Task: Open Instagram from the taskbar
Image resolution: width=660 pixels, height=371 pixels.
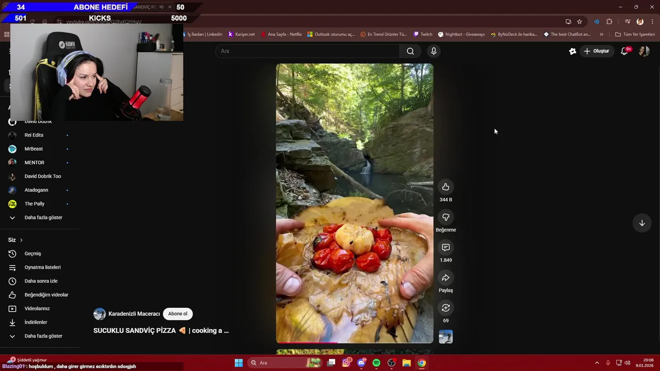Action: pos(346,363)
